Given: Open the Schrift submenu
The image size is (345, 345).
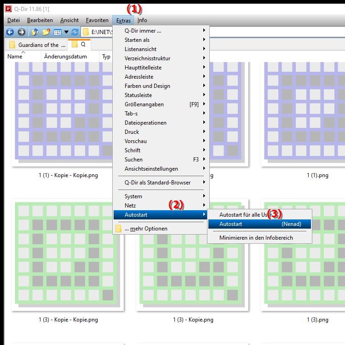Looking at the screenshot, I should [x=161, y=150].
